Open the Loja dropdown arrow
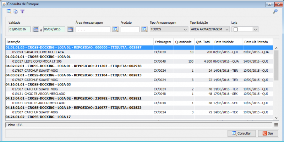The image size is (284, 142). pos(255,29)
